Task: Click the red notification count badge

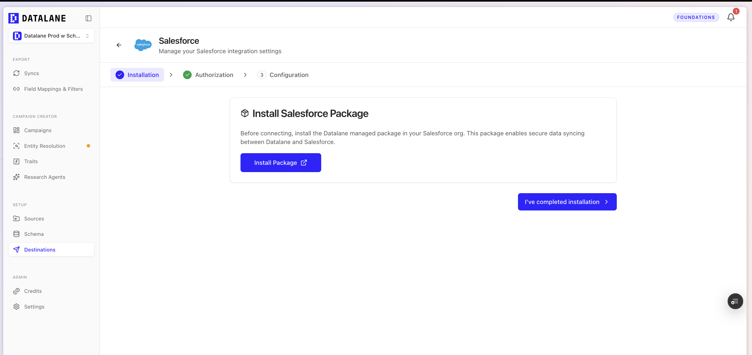Action: [736, 11]
